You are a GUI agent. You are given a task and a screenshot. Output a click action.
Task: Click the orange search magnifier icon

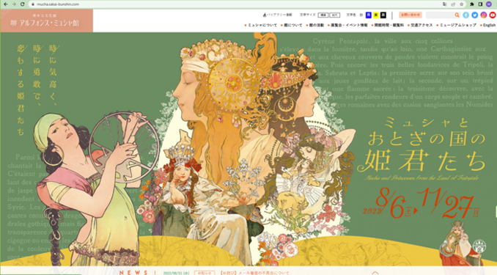pos(457,15)
